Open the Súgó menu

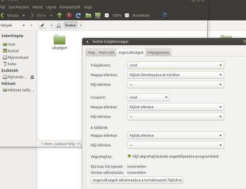tap(88, 7)
